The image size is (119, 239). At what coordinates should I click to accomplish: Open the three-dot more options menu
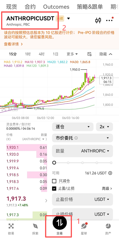[110, 20]
